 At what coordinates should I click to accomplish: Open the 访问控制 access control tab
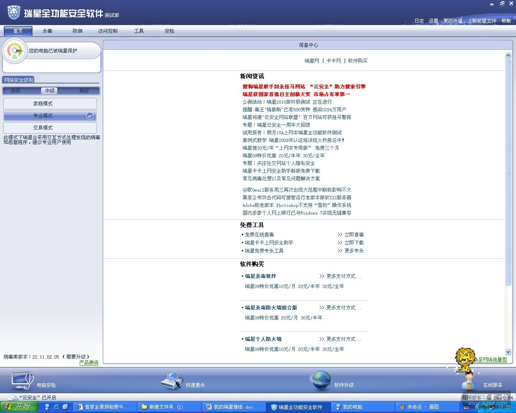click(x=108, y=31)
